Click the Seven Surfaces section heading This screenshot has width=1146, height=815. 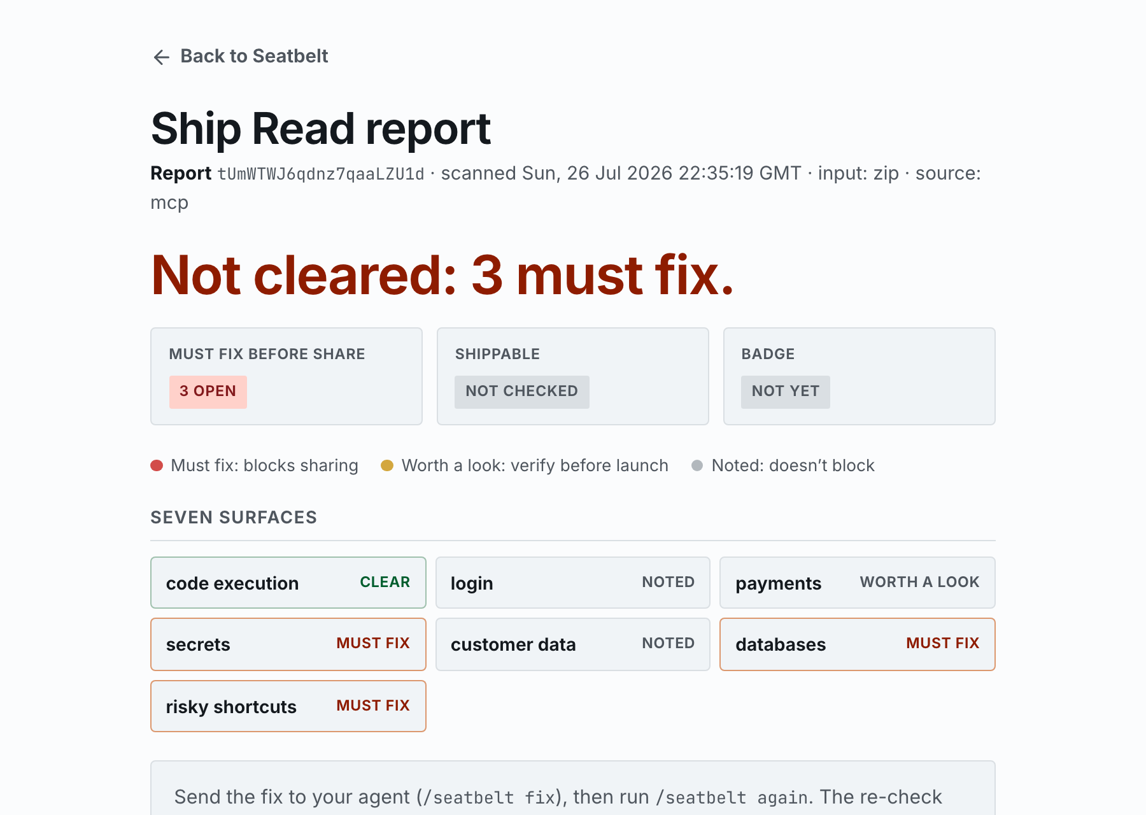pyautogui.click(x=234, y=517)
